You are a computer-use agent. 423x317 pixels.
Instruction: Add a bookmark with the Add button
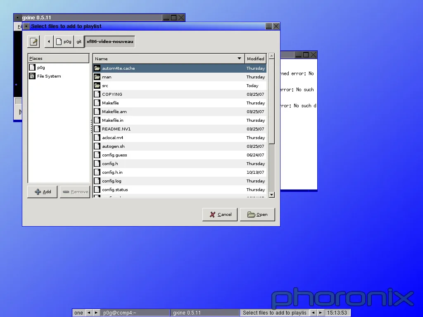(43, 192)
